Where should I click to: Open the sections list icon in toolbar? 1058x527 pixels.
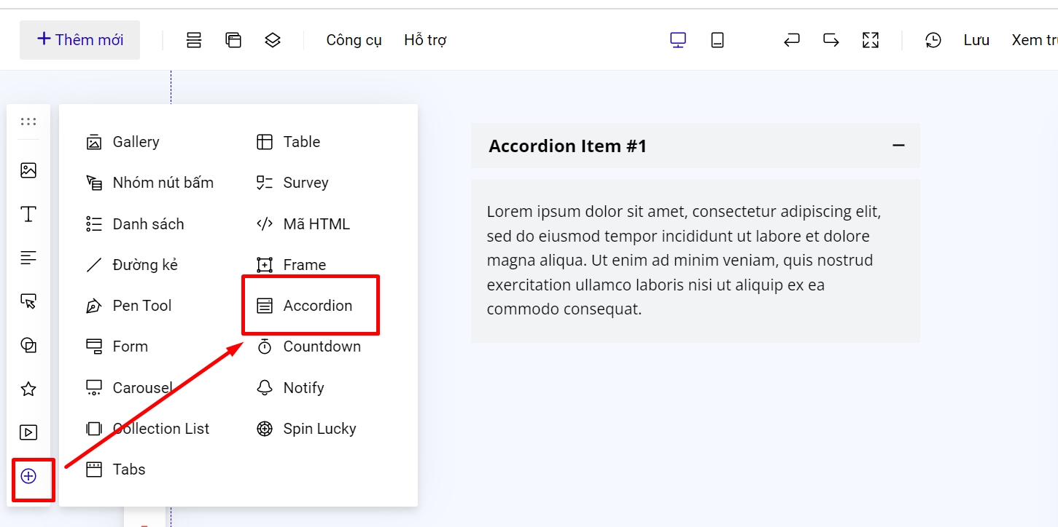tap(194, 40)
